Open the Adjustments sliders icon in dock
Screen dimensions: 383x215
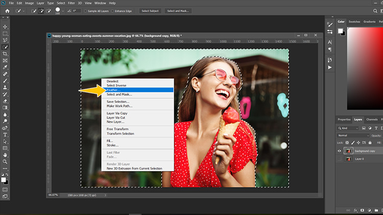[x=330, y=32]
